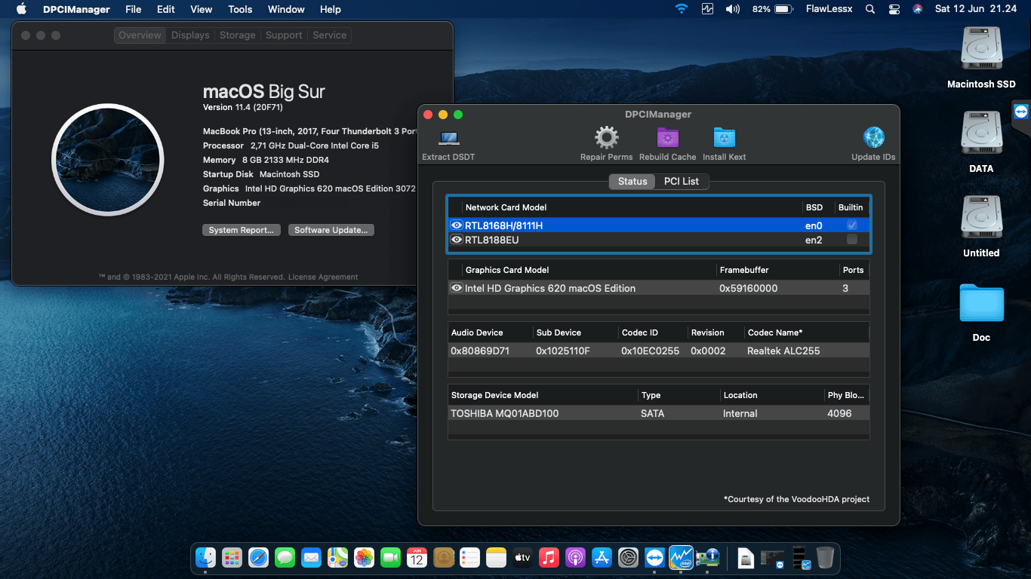Screen dimensions: 1031x579
Task: Open Mail app in Dock
Action: coord(311,558)
